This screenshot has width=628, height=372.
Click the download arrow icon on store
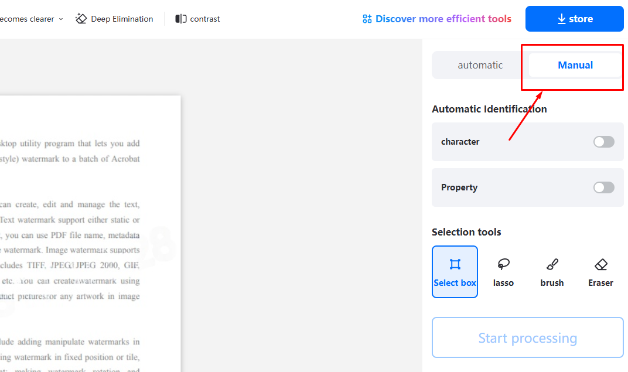(x=561, y=19)
